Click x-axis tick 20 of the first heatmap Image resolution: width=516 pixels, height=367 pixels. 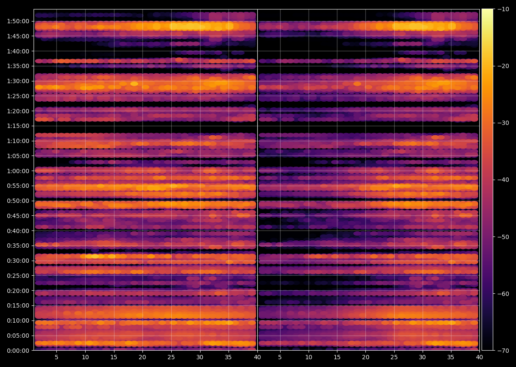tap(142, 357)
